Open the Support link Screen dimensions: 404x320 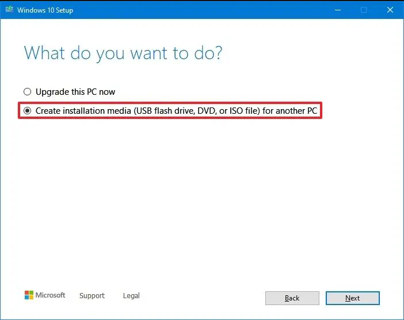point(92,295)
